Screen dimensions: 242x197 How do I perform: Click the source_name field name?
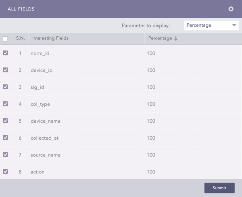46,155
